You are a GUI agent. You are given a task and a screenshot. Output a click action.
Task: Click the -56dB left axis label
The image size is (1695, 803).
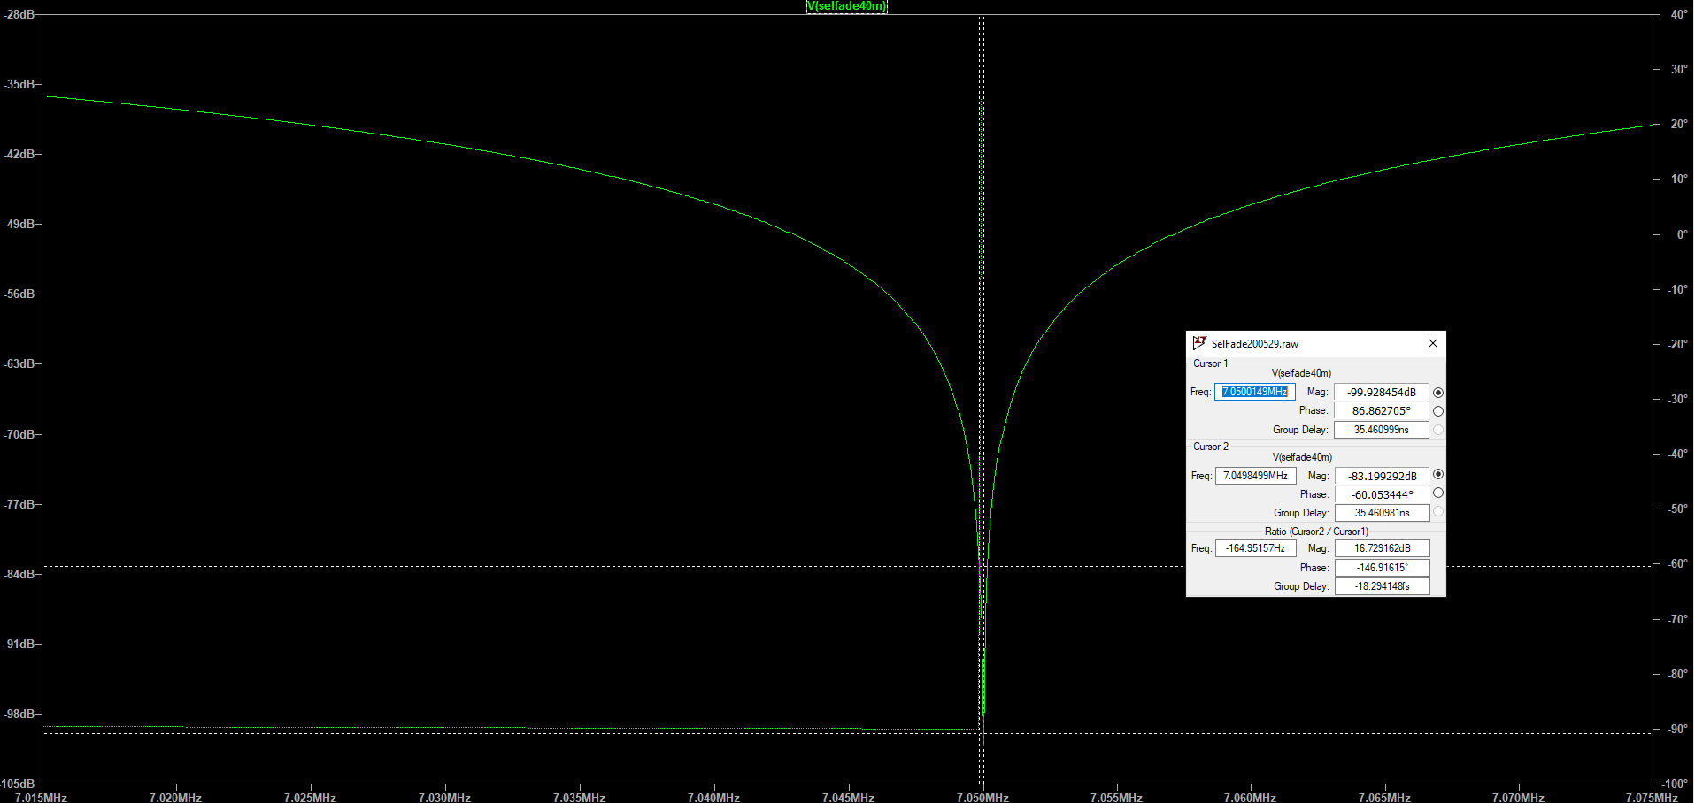pyautogui.click(x=19, y=294)
